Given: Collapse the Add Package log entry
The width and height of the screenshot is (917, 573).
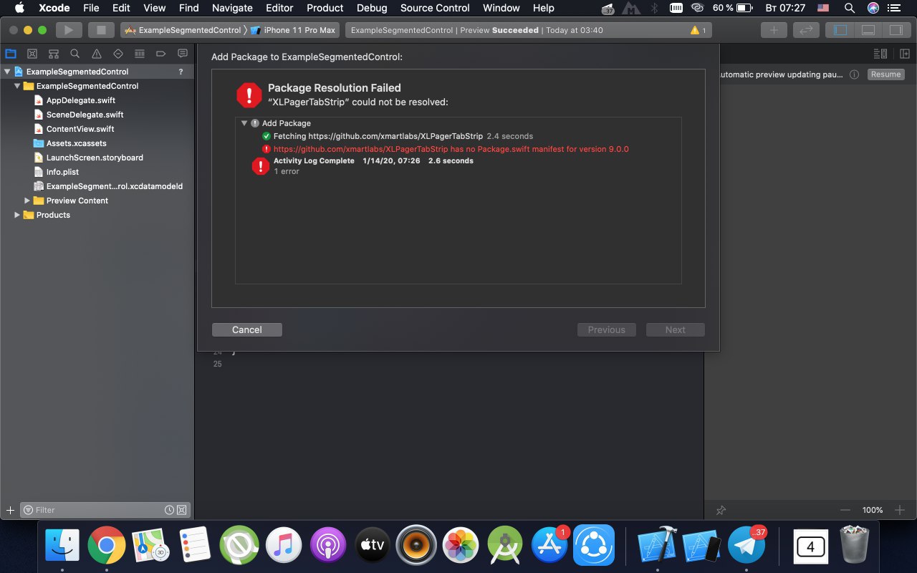Looking at the screenshot, I should pos(244,123).
